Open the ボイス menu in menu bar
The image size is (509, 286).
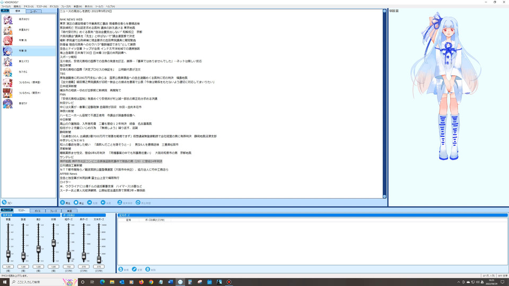coord(54,6)
